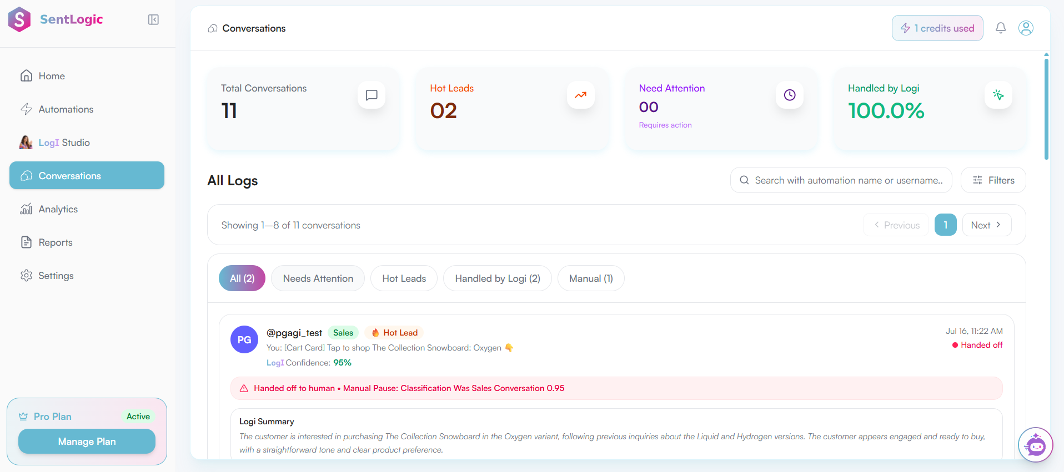Click the breadcrumb Conversations icon
This screenshot has height=472, width=1064.
[213, 28]
